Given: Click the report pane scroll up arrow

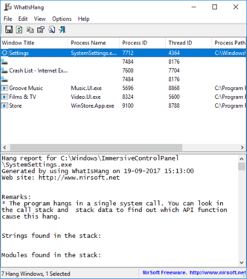Looking at the screenshot, I should pos(242,159).
